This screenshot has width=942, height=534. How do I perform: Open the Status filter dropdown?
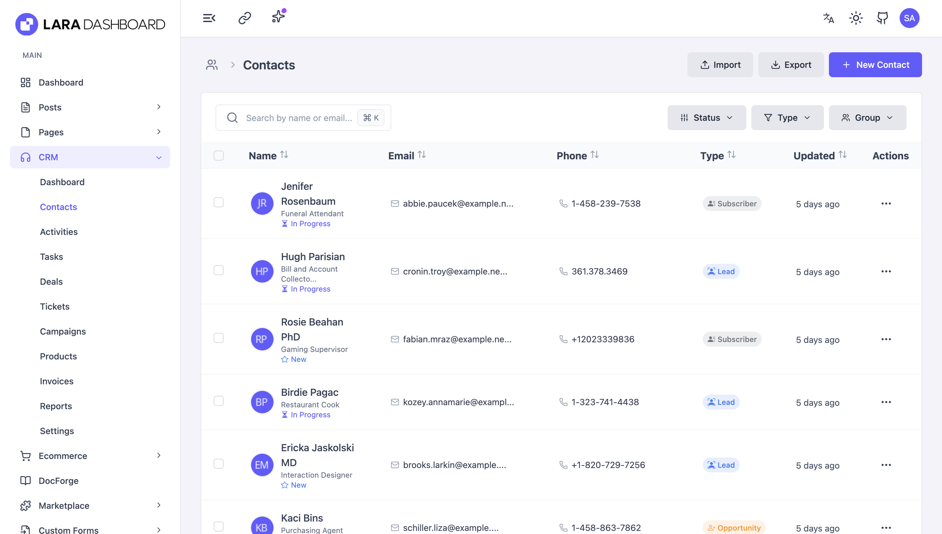point(706,117)
